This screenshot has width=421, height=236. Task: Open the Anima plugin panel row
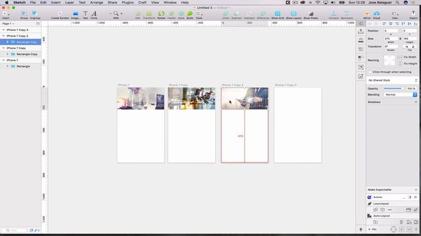coord(392,197)
